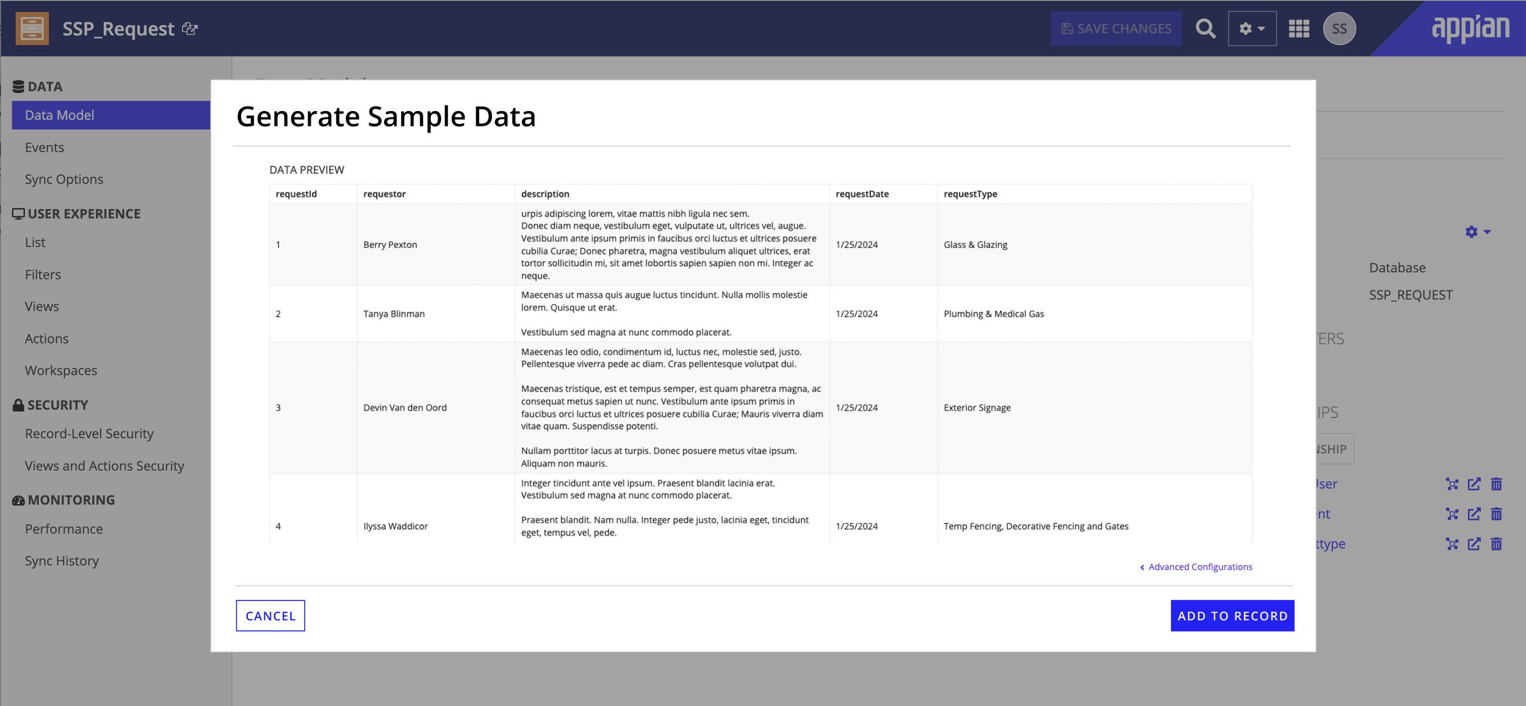Collapse the Advanced Configurations section

coord(1195,566)
